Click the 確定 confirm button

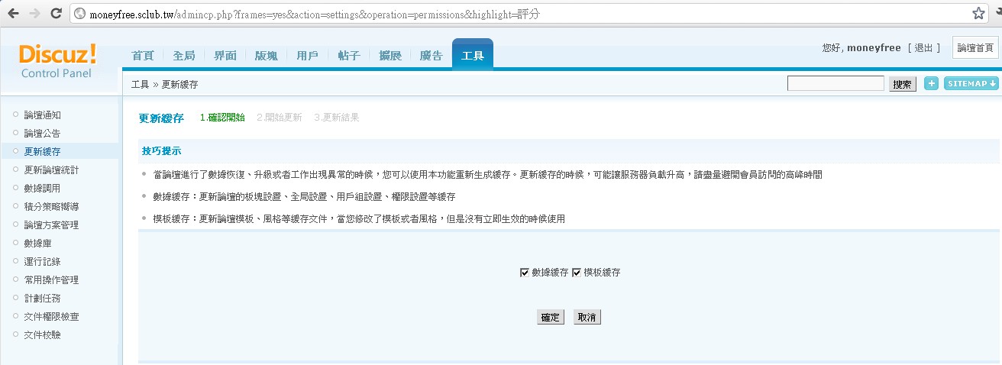550,317
